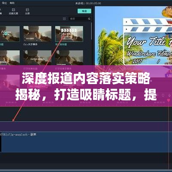Click the magnifier search icon
172x172 pixels.
[x=89, y=19]
